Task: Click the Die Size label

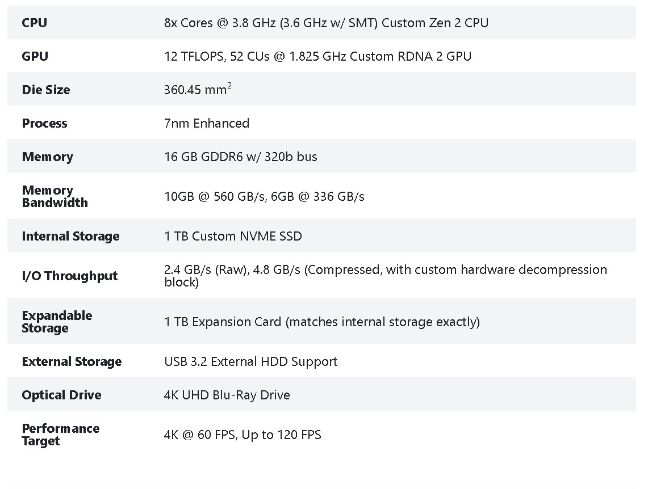Action: pyautogui.click(x=46, y=90)
